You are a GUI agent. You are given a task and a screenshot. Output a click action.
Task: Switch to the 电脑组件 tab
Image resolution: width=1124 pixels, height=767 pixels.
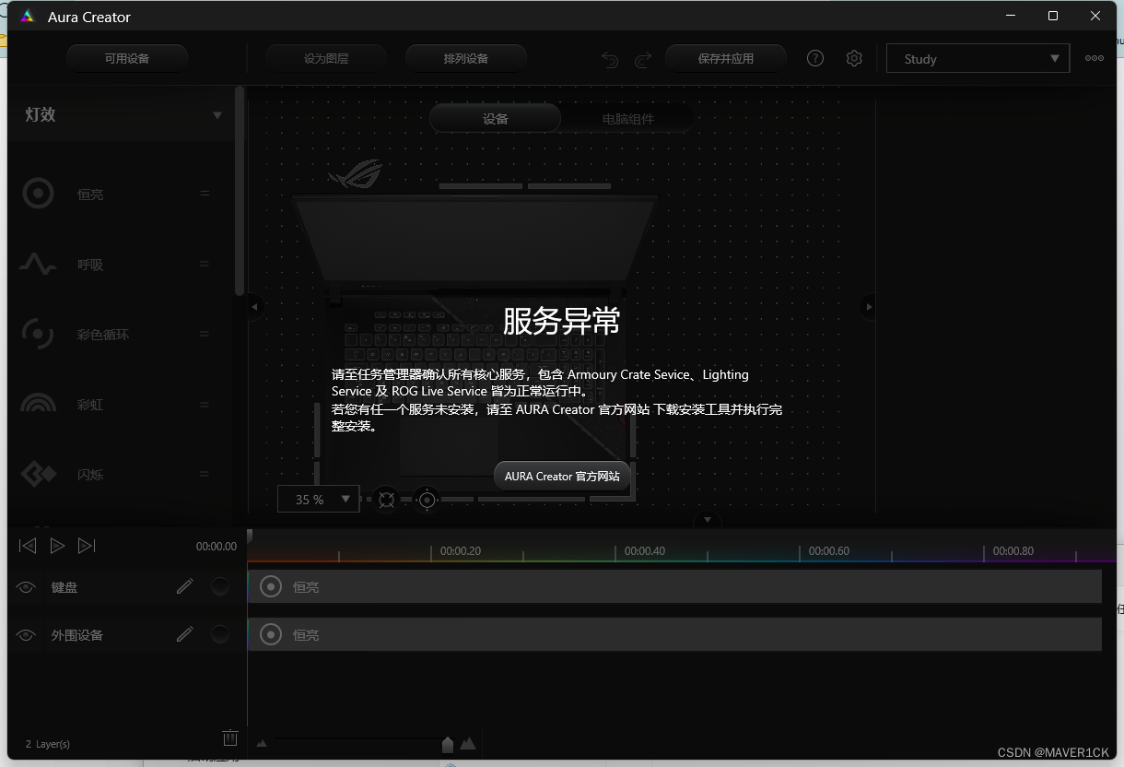click(x=627, y=118)
